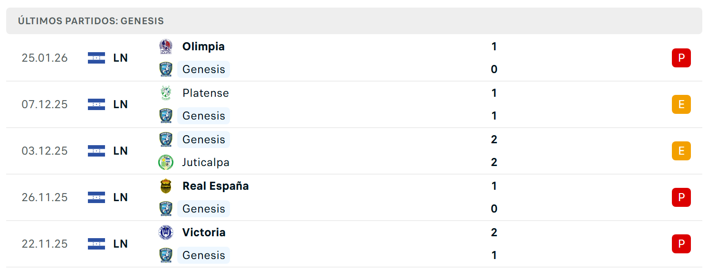The image size is (708, 278).
Task: Click the Real España club badge
Action: pyautogui.click(x=165, y=186)
